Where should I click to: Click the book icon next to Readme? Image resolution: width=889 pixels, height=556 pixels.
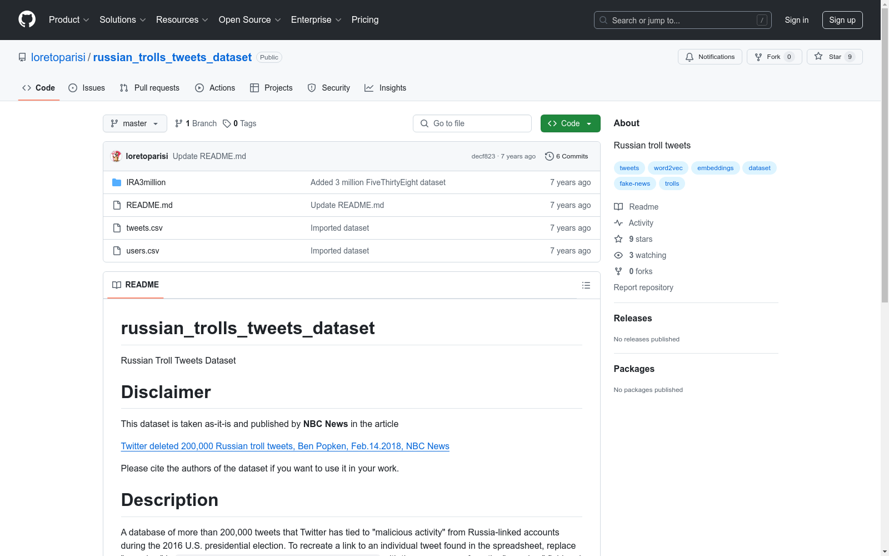pos(618,207)
